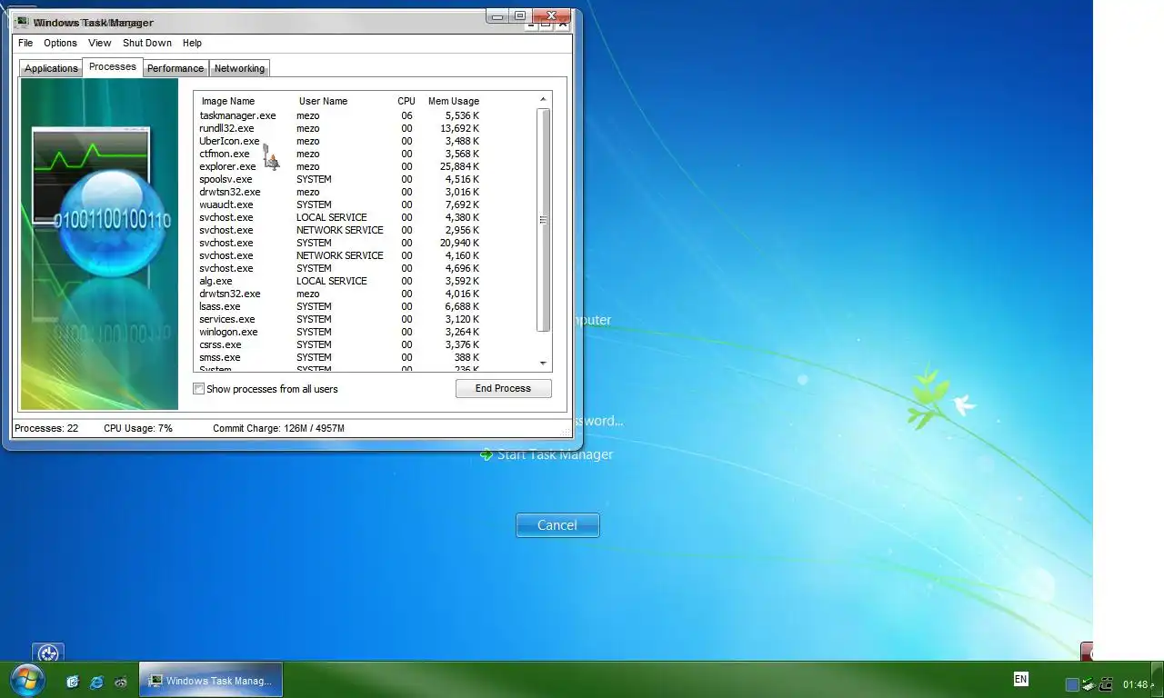Switch to the Performance tab
The height and width of the screenshot is (698, 1164).
(176, 68)
